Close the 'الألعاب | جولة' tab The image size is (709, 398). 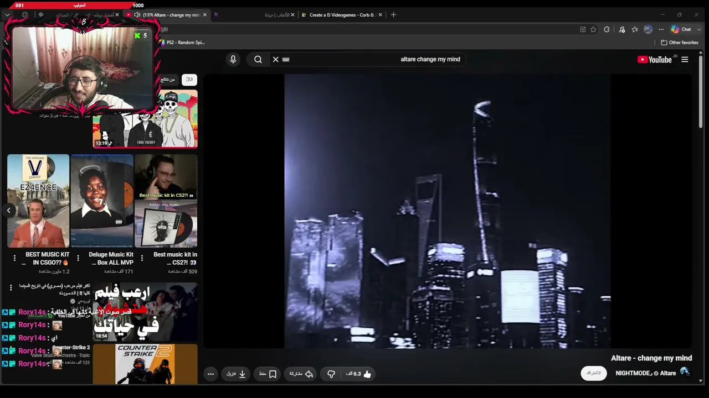pos(292,15)
